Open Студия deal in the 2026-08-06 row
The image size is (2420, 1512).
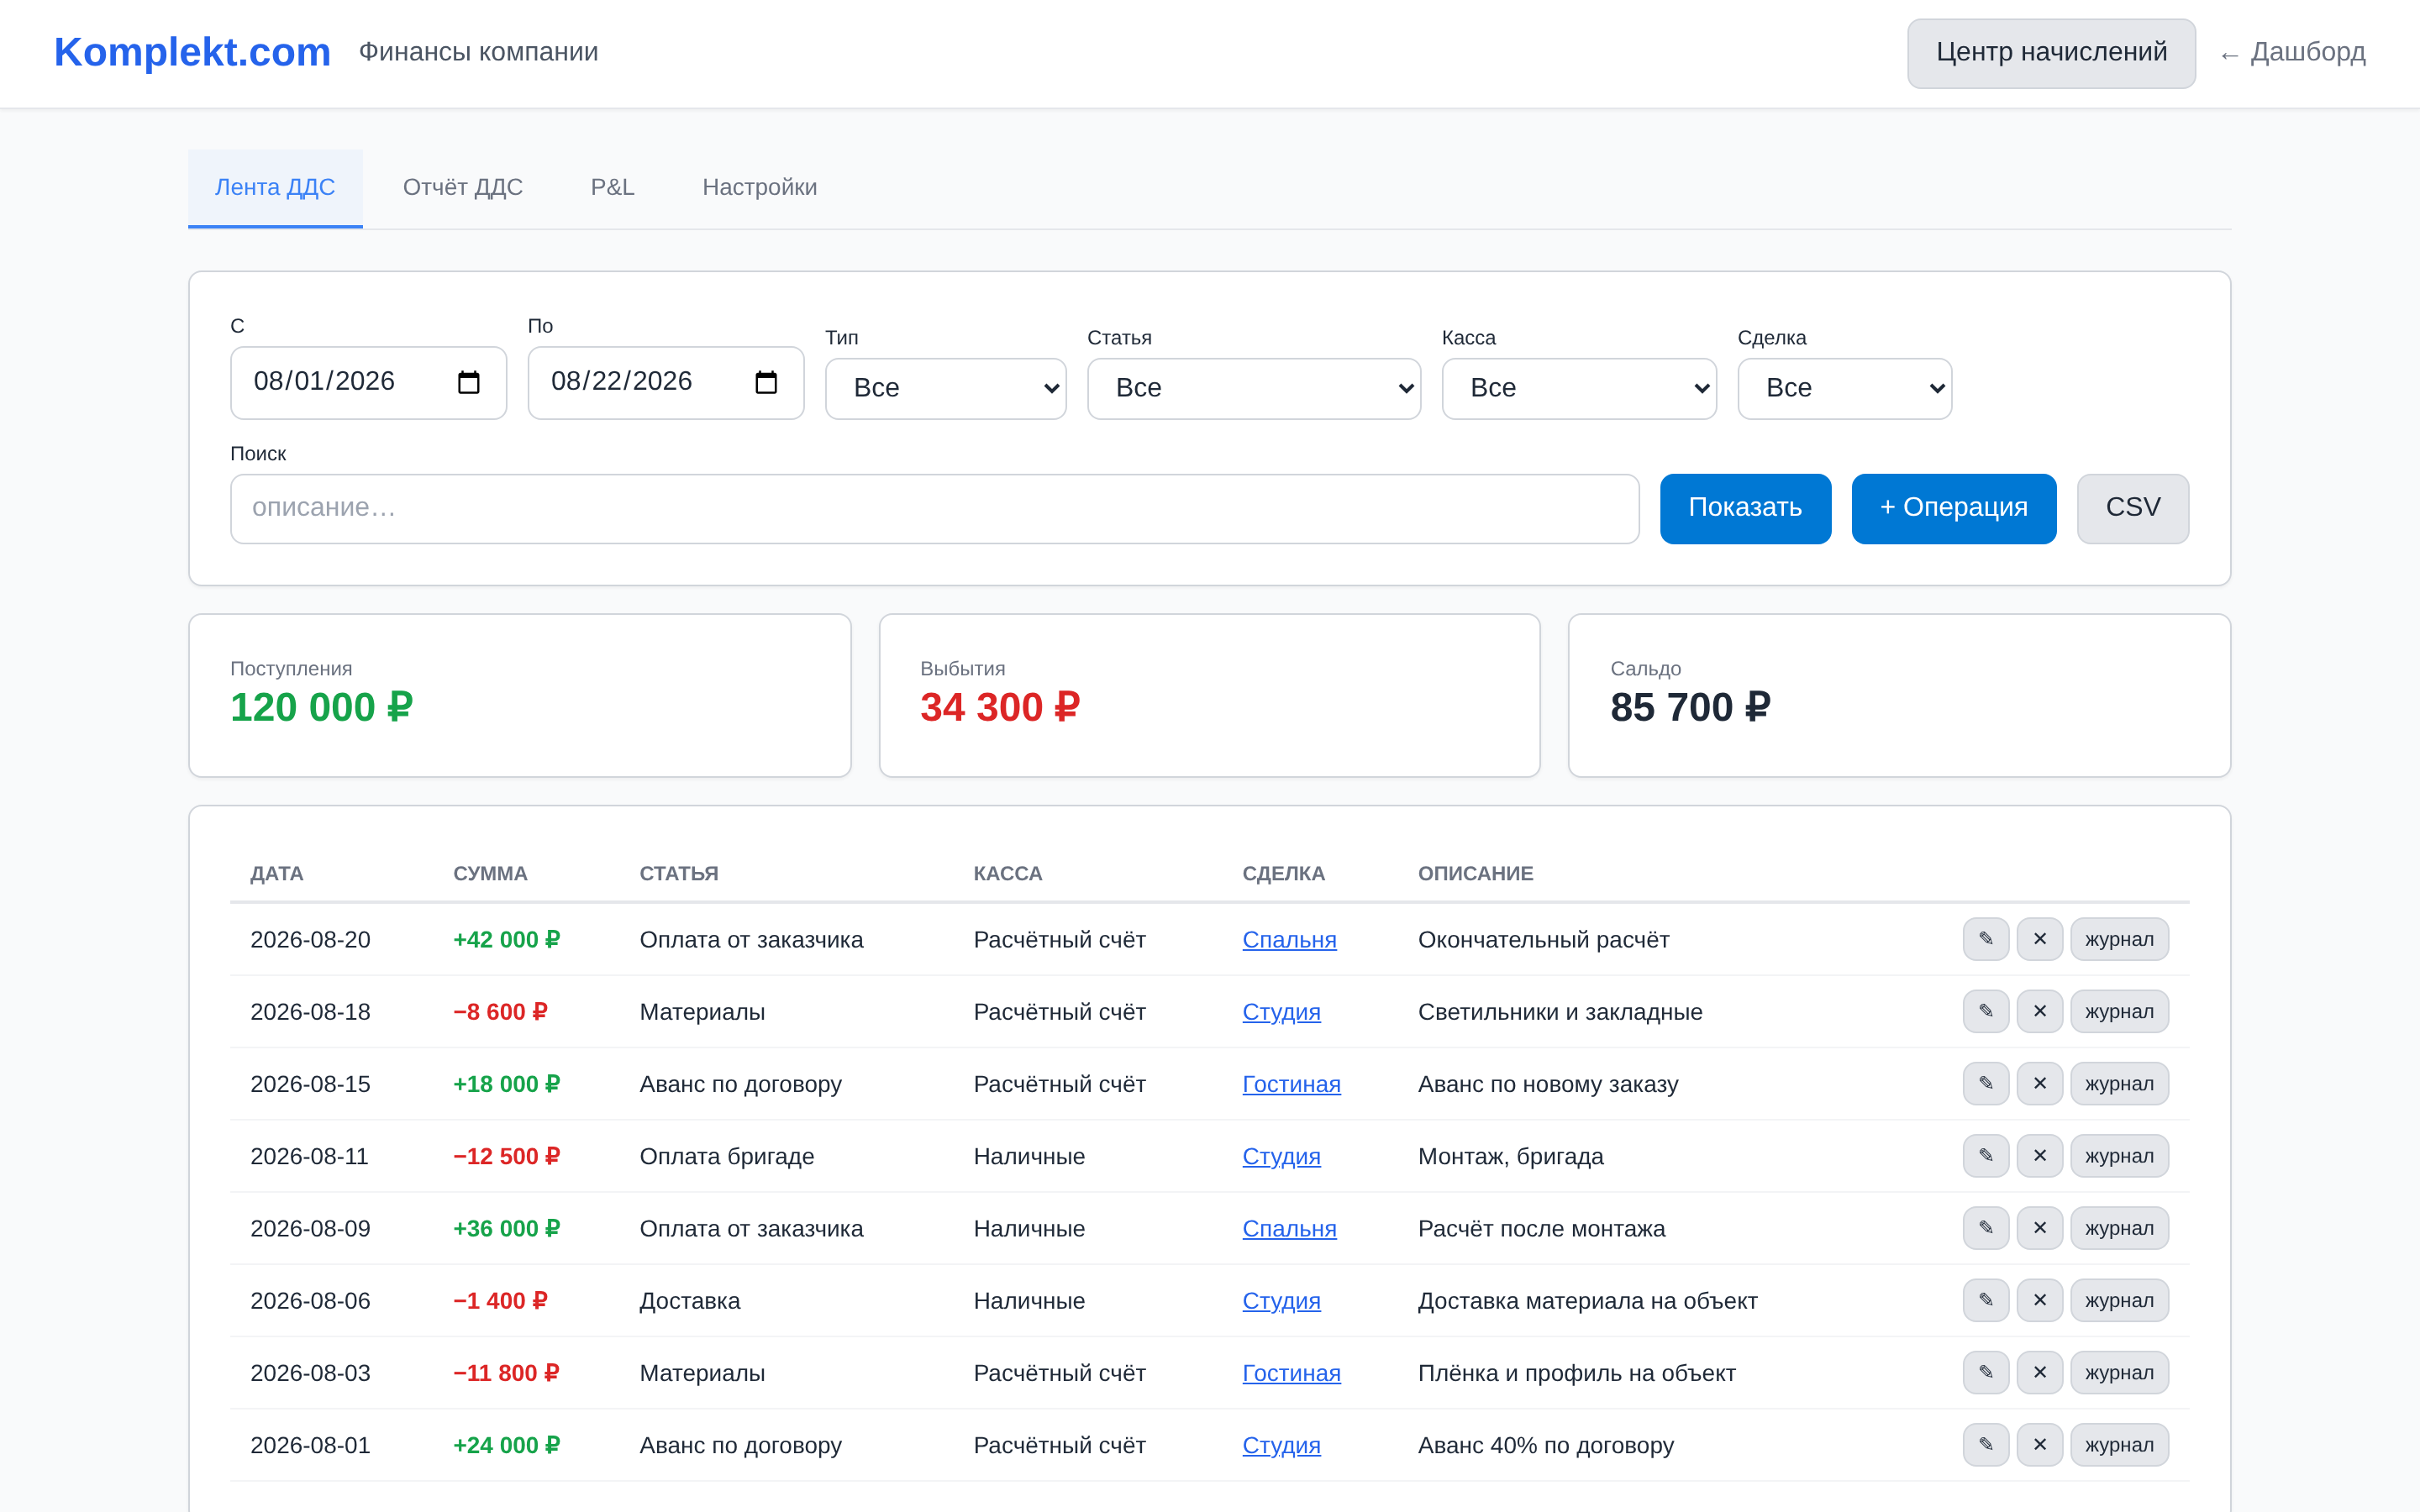(x=1281, y=1301)
